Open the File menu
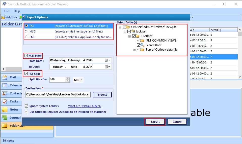This screenshot has height=144, width=242. pyautogui.click(x=7, y=11)
